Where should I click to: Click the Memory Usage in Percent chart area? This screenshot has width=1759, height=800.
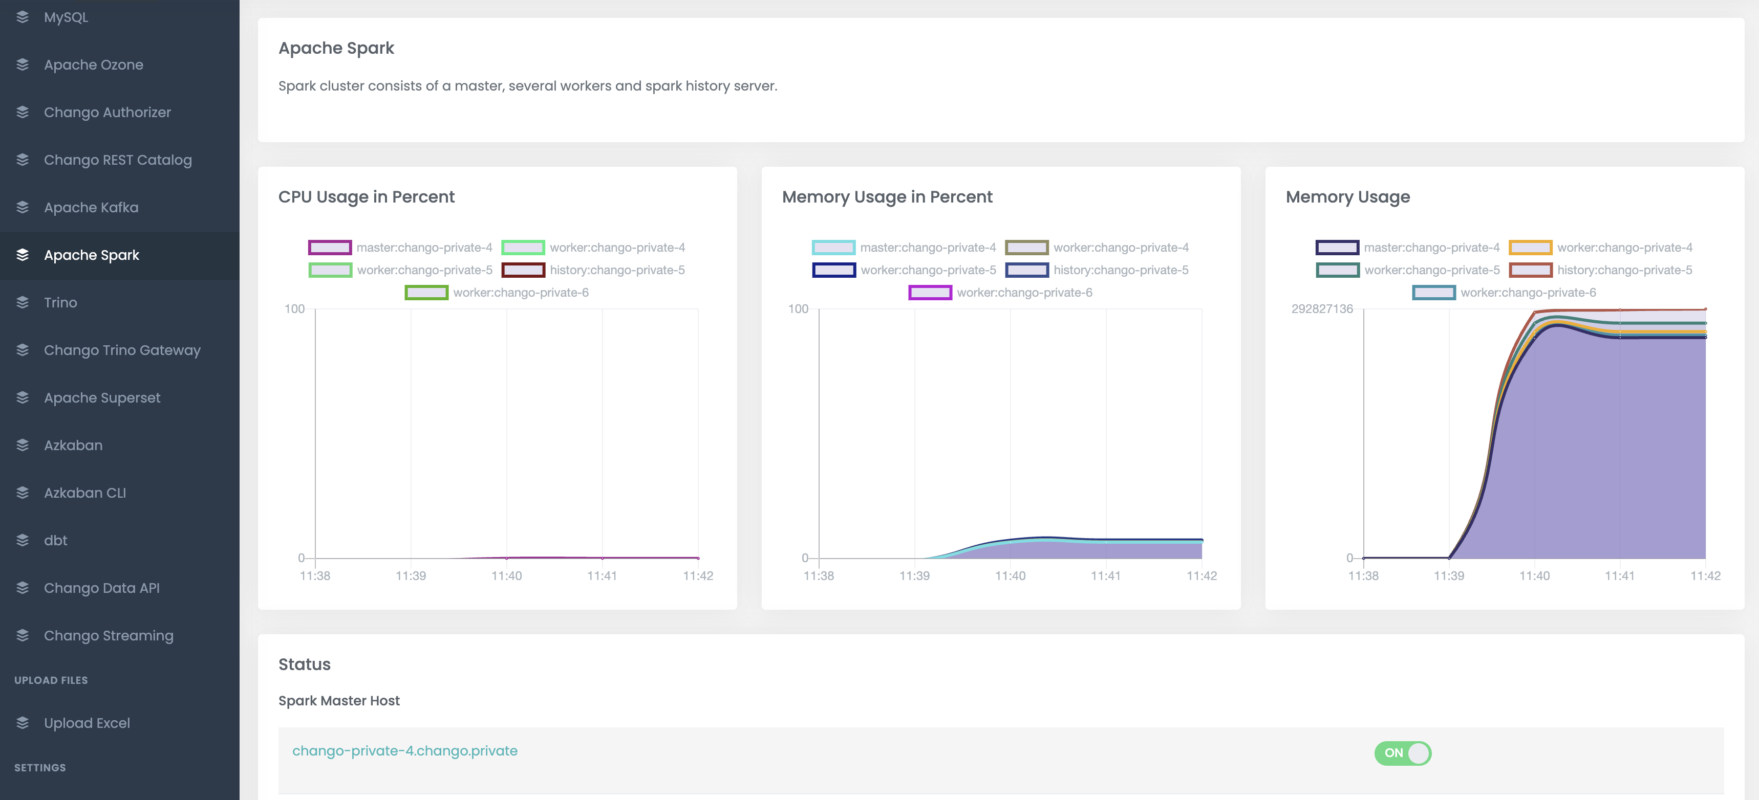[1011, 434]
